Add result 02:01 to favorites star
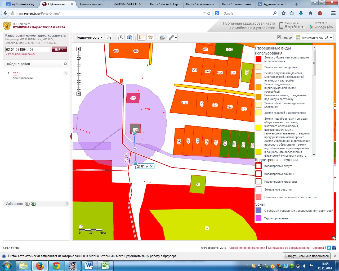339x271 pixels. (x=65, y=73)
